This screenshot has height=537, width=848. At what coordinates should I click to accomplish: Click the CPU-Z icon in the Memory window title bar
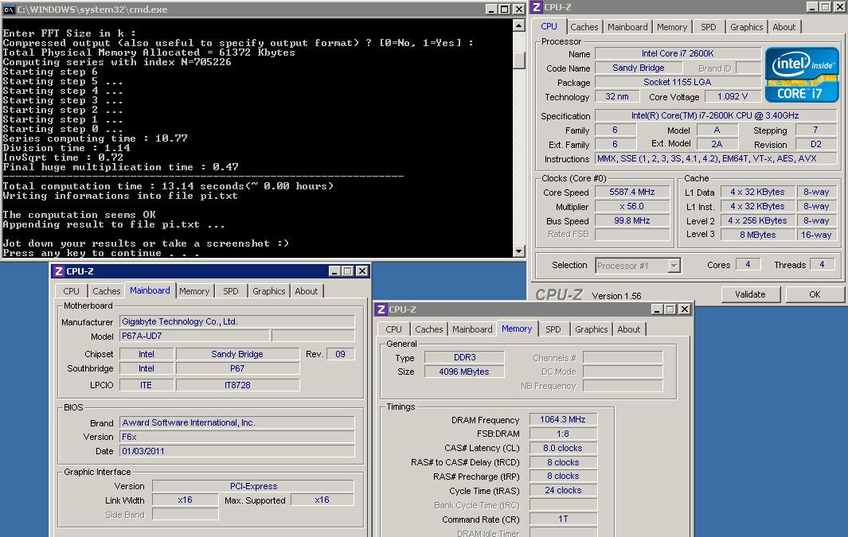[381, 309]
